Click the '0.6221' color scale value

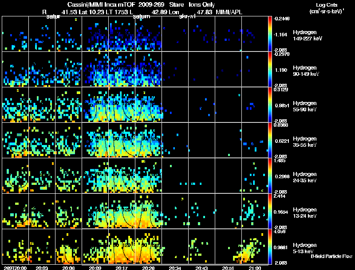(x=282, y=141)
